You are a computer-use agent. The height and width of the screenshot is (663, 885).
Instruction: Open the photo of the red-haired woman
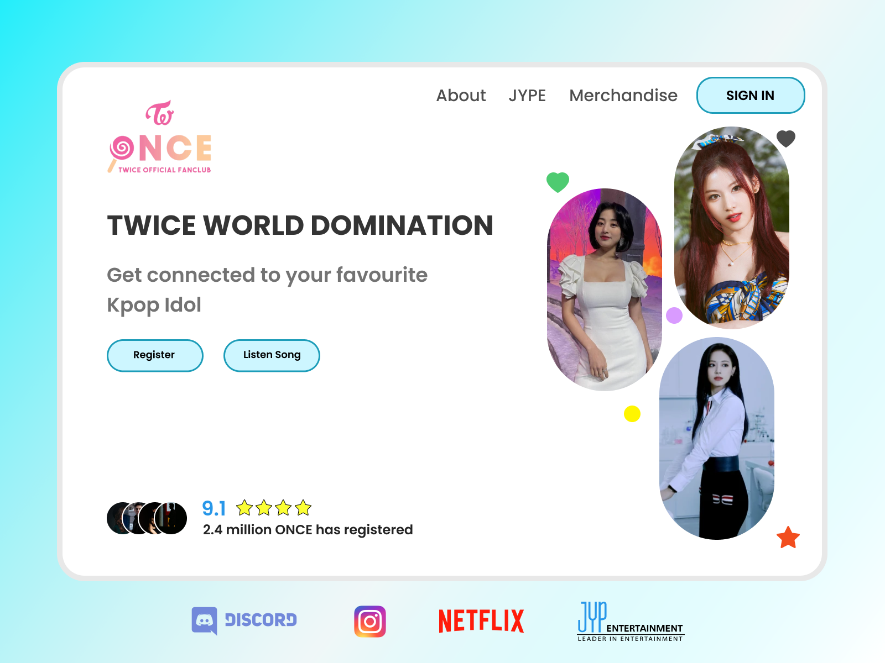(x=732, y=228)
